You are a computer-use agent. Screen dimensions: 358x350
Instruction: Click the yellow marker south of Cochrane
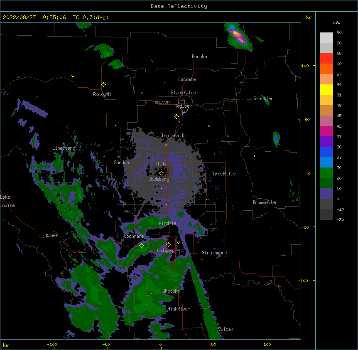[x=141, y=246]
